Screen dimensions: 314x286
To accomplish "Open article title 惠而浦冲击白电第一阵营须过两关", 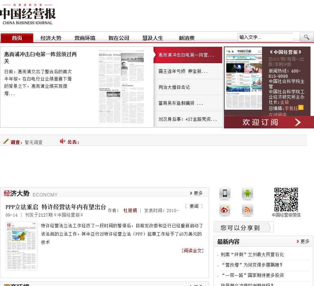I will [40, 58].
